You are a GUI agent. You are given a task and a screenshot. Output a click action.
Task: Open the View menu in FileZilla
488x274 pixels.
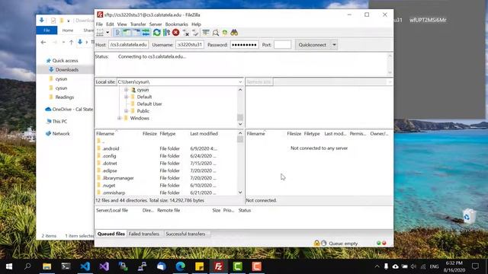point(122,24)
